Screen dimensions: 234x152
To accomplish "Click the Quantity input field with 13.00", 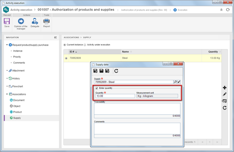I will coord(115,96).
